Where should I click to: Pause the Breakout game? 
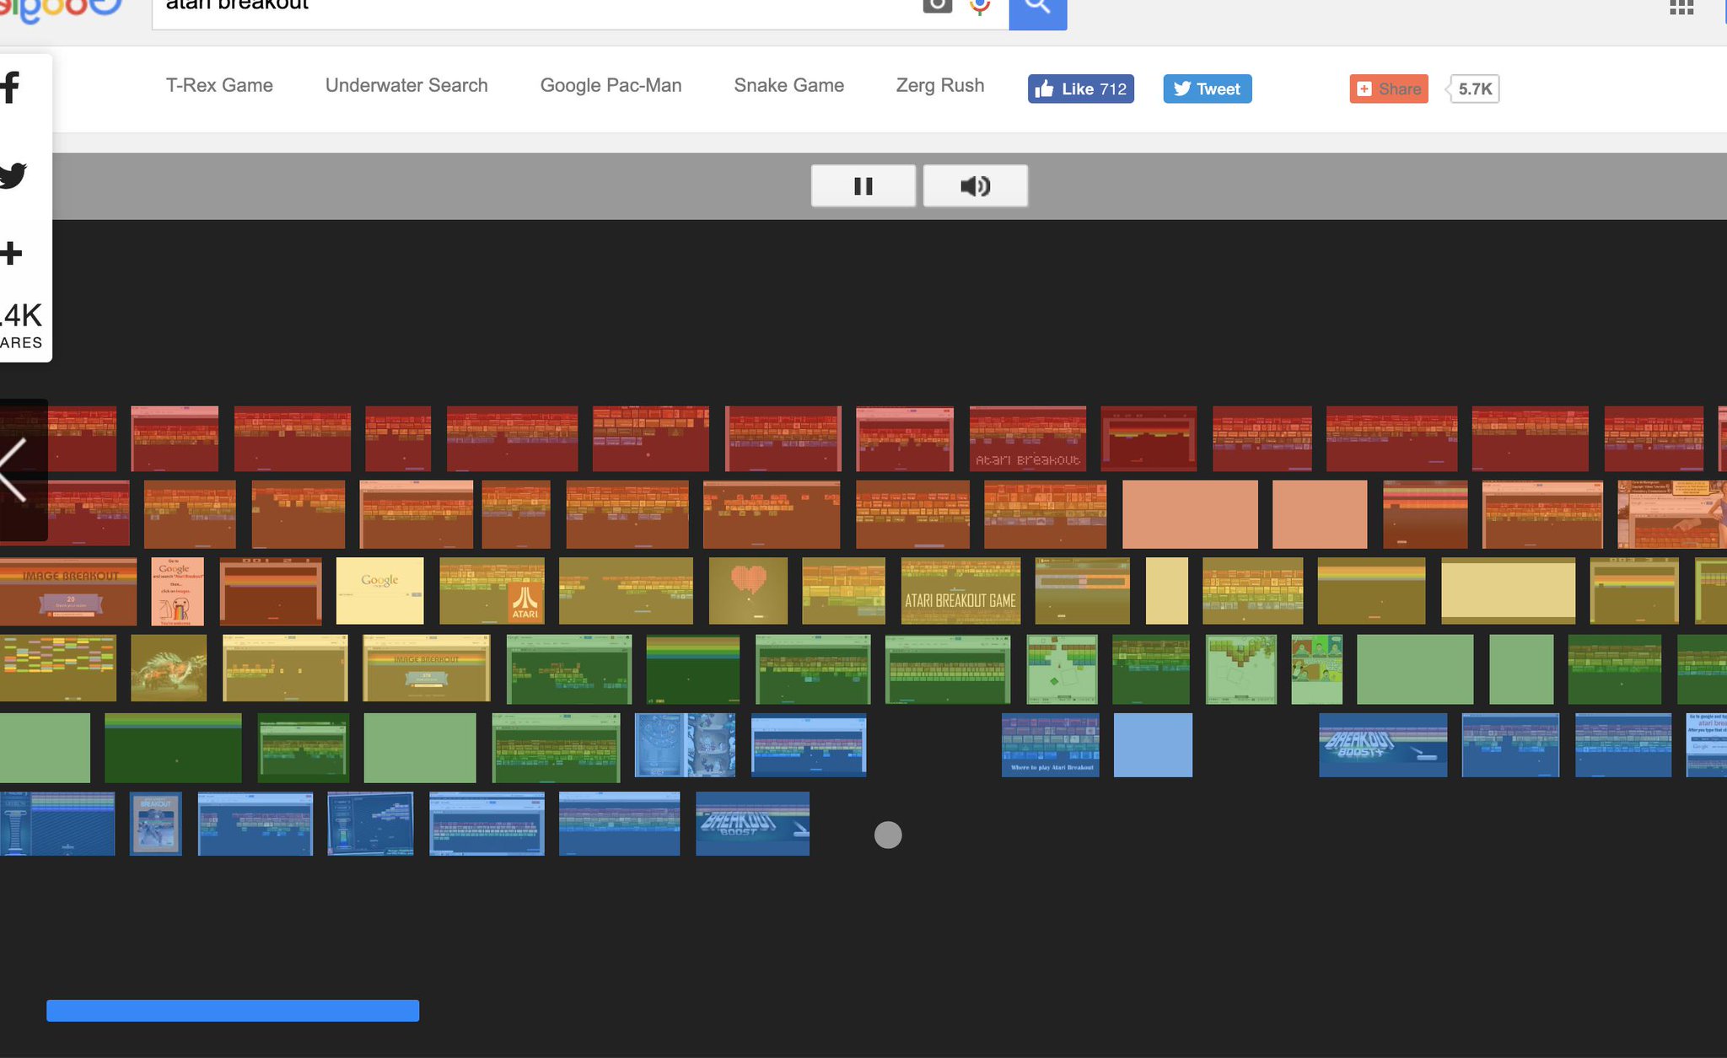coord(863,185)
